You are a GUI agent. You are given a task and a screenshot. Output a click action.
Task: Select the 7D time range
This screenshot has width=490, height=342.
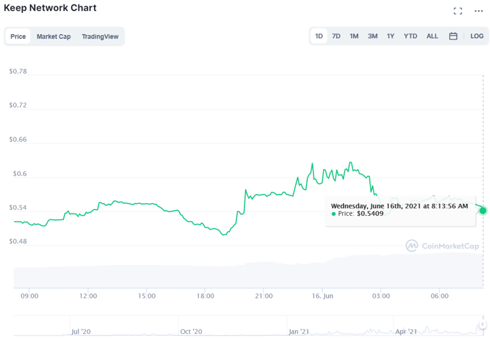point(336,36)
